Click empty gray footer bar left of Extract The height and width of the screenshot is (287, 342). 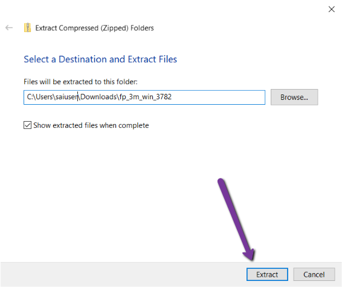pyautogui.click(x=122, y=274)
